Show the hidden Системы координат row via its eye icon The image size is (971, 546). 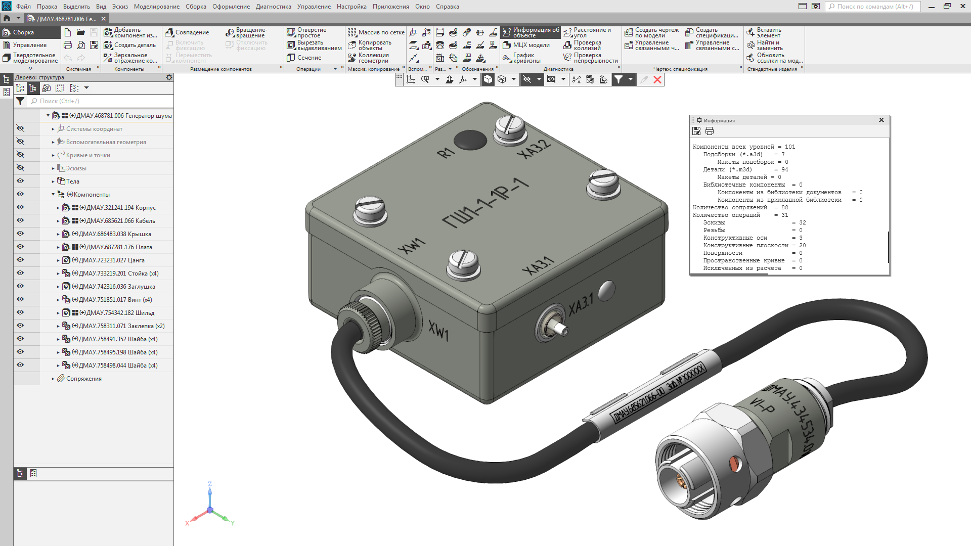coord(20,128)
